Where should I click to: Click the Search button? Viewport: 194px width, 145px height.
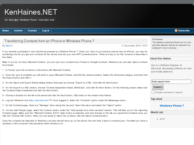158,87
